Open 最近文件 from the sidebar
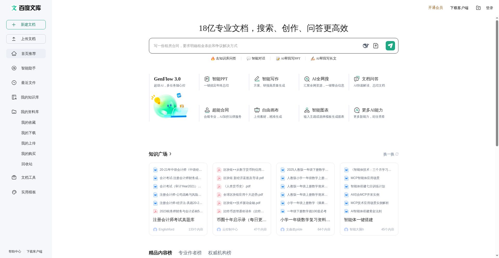 pyautogui.click(x=28, y=83)
